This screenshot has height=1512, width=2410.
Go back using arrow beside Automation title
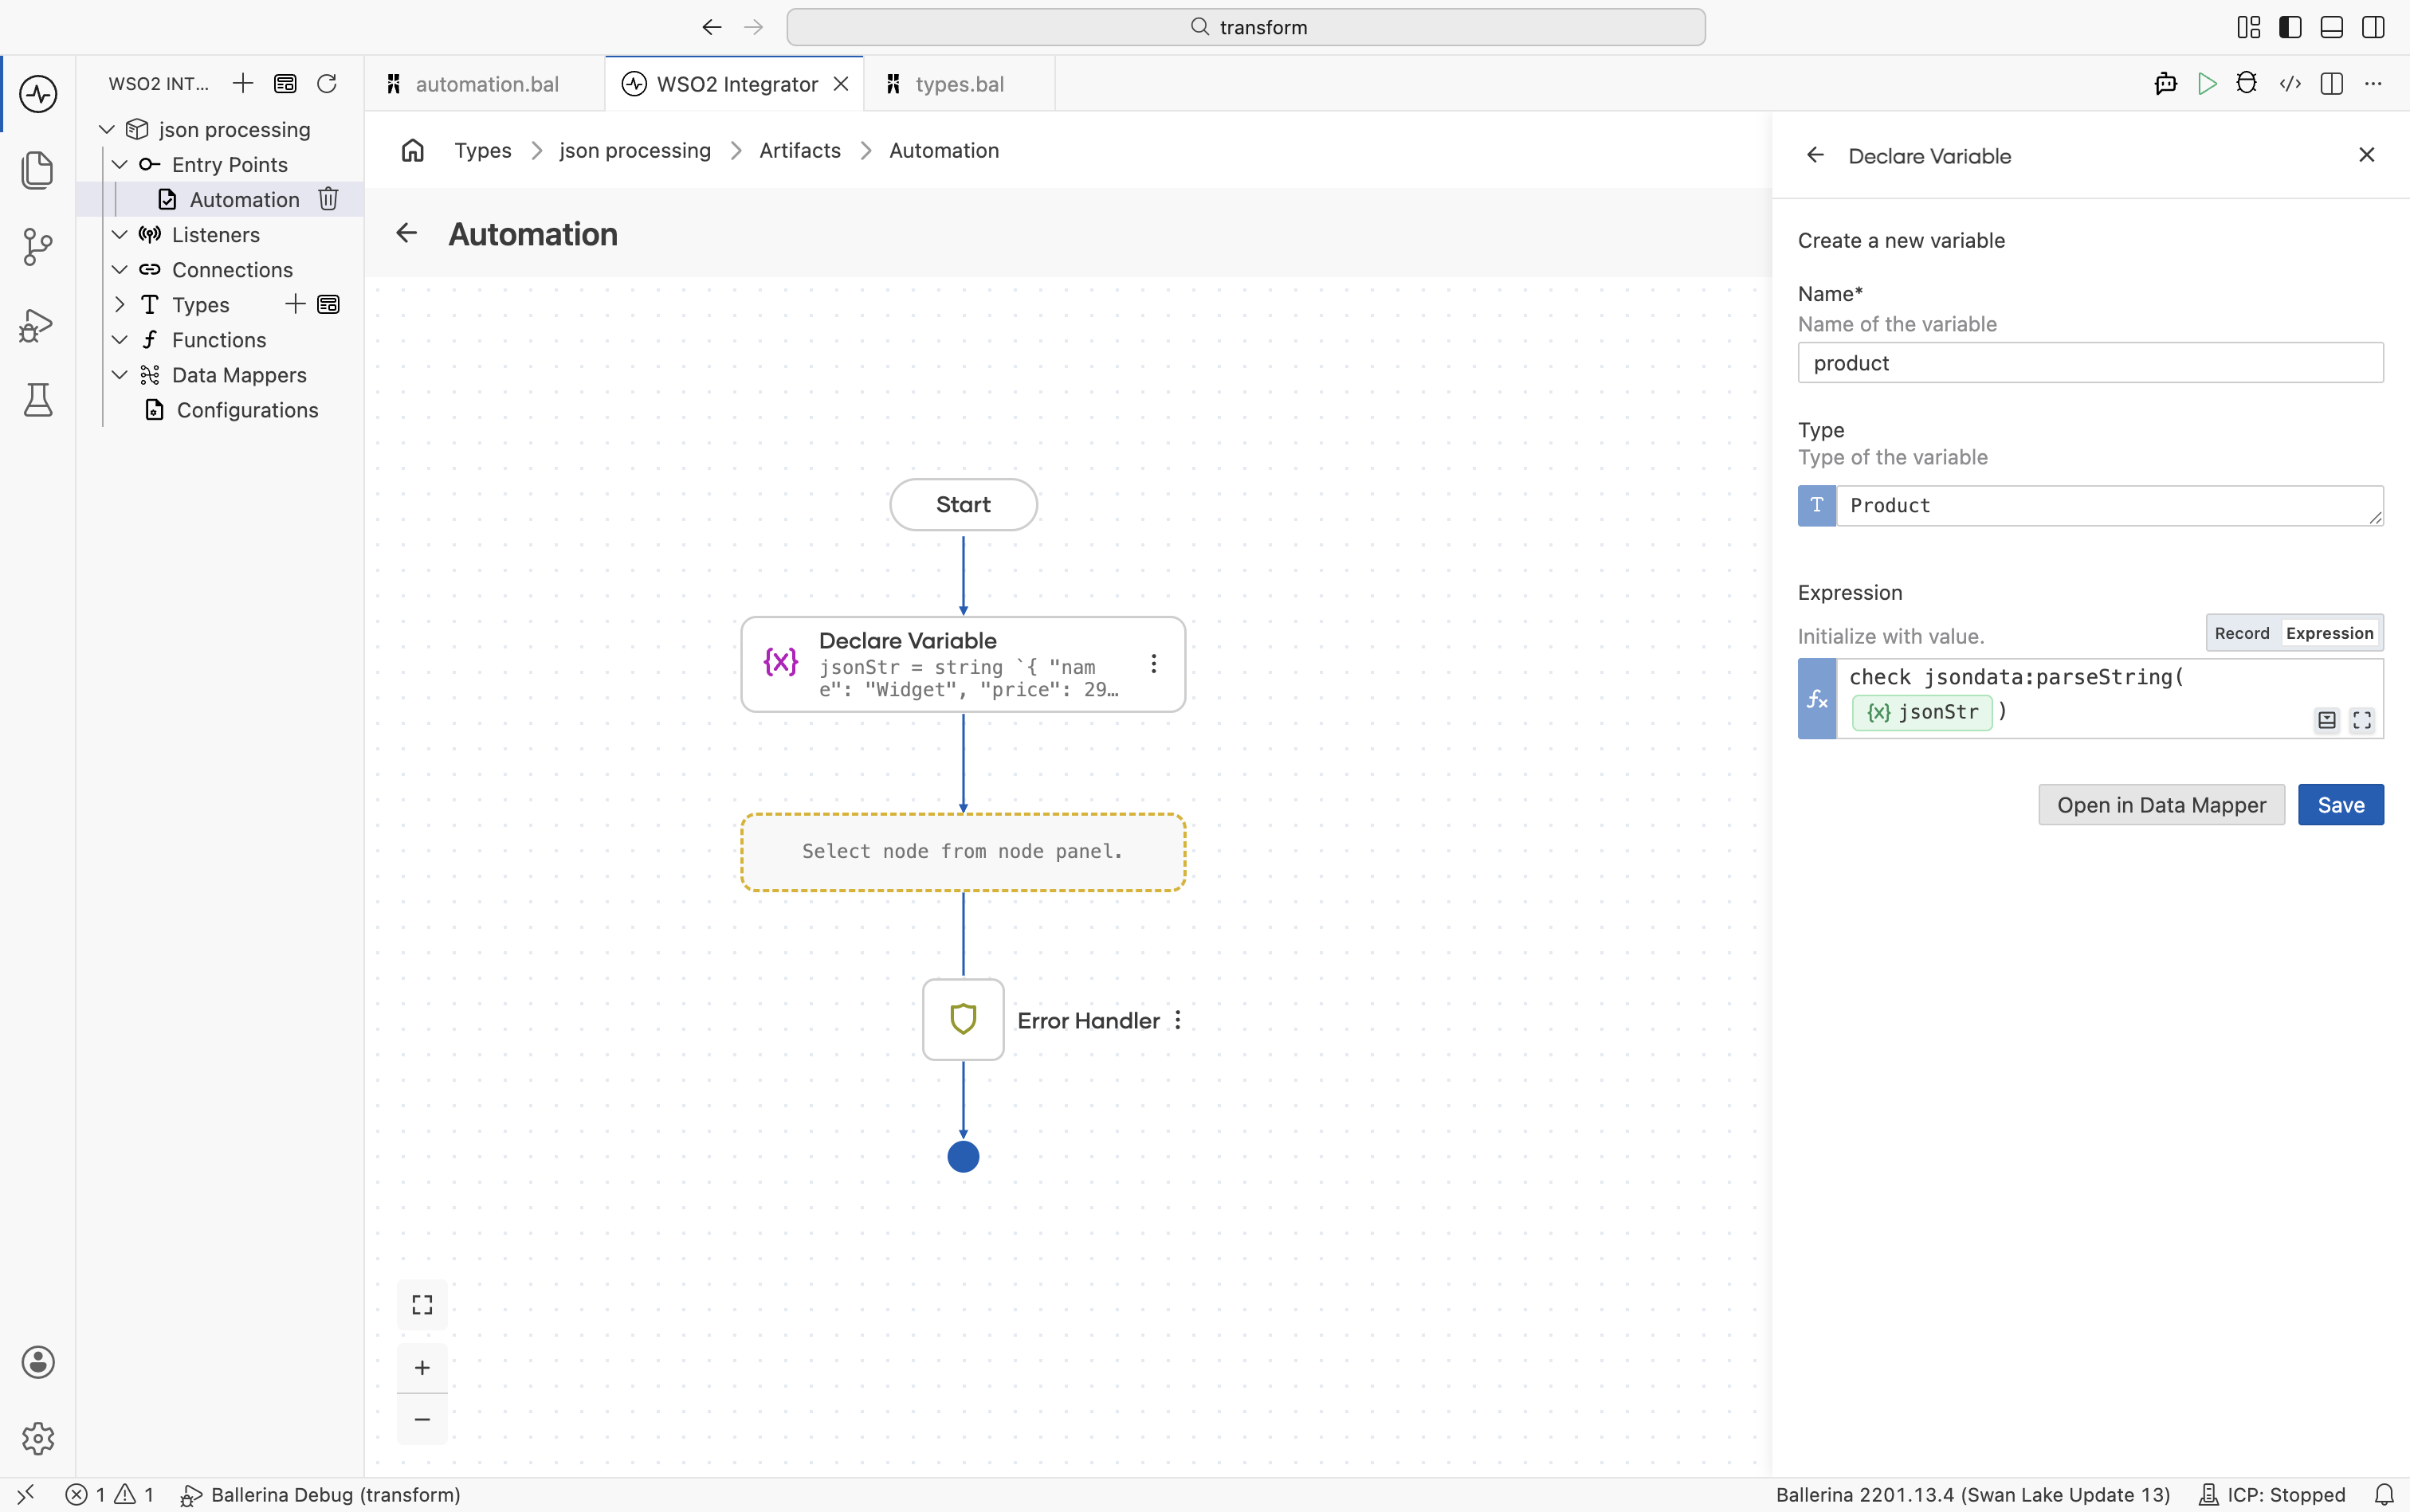click(406, 233)
